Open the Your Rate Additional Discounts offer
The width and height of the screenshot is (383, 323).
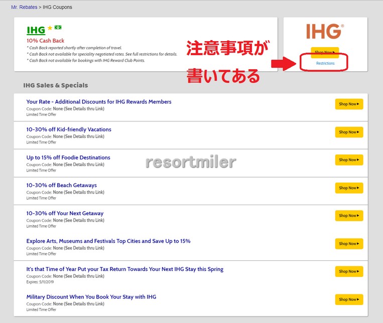[99, 102]
